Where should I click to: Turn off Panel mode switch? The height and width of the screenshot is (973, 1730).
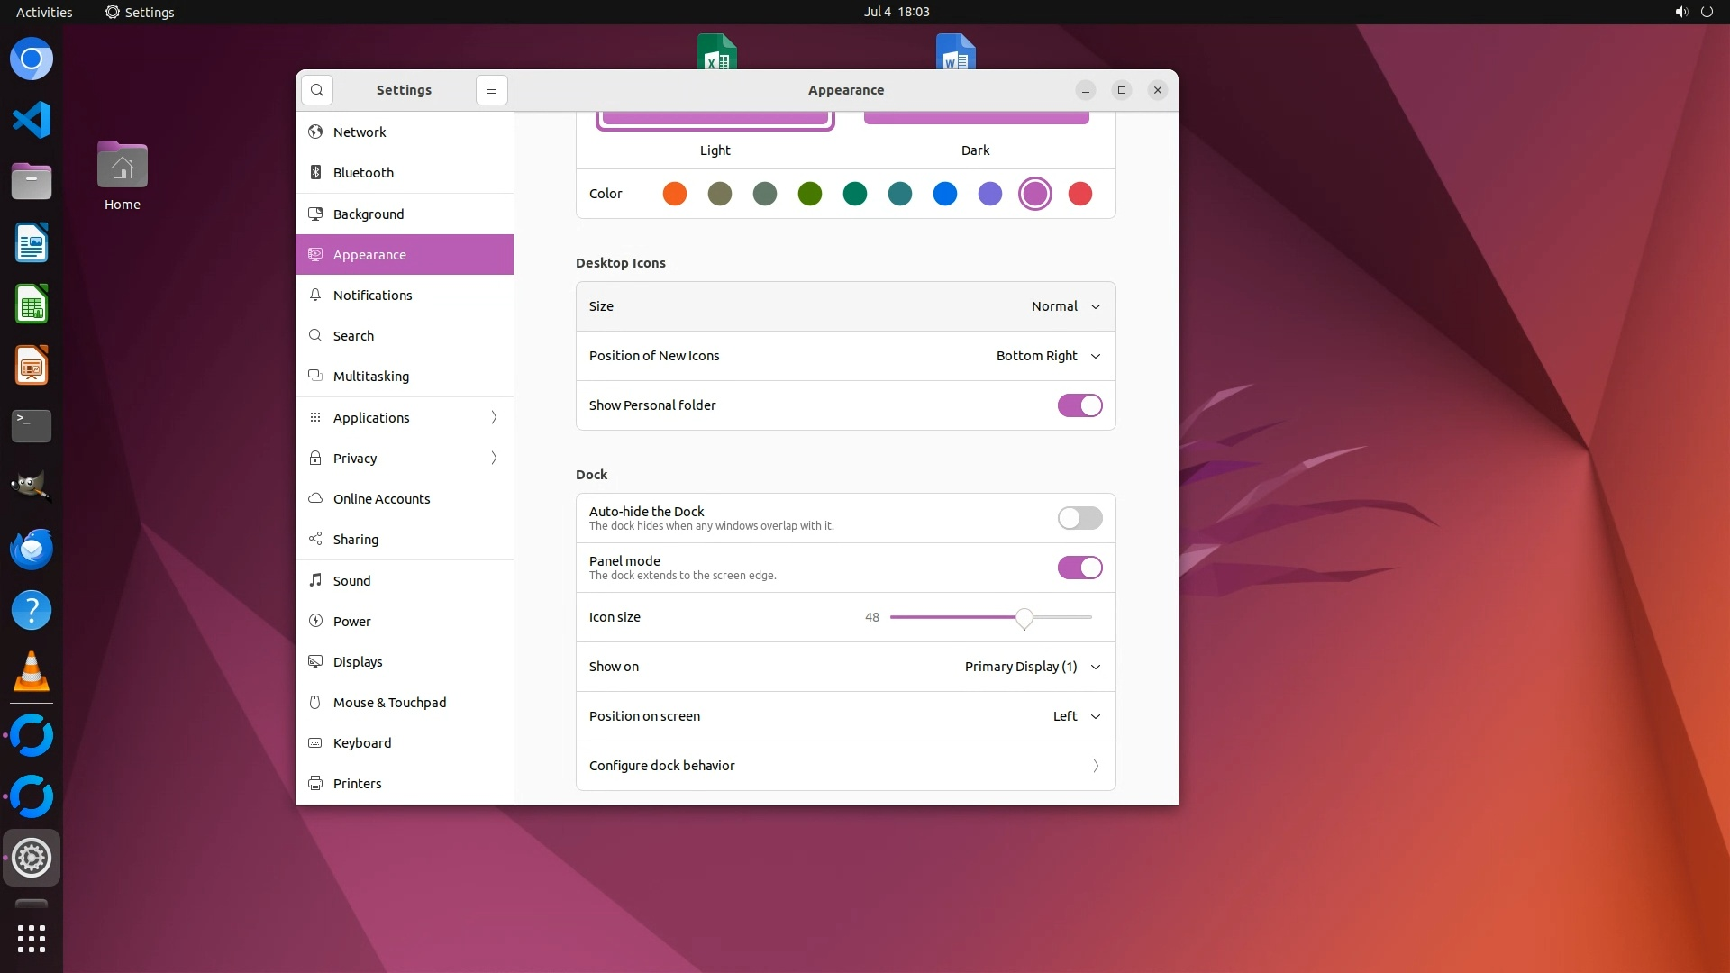[1079, 568]
